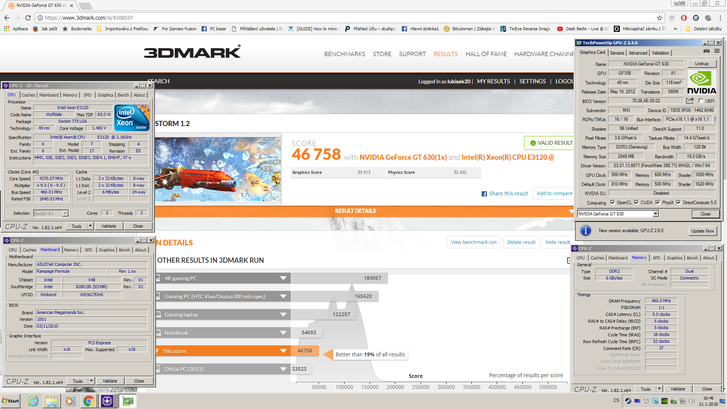Take GPU-Z screenshot with camera icon

tap(707, 51)
